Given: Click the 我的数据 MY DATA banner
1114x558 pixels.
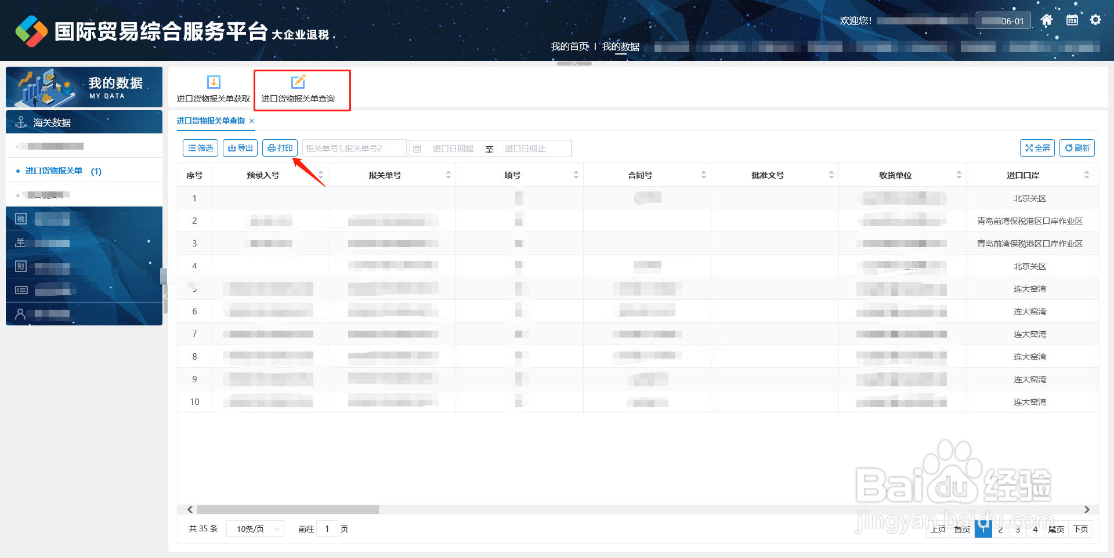Looking at the screenshot, I should [x=84, y=87].
